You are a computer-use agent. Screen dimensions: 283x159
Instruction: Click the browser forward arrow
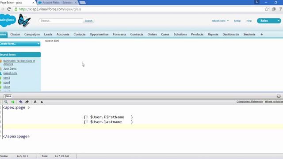point(2,9)
